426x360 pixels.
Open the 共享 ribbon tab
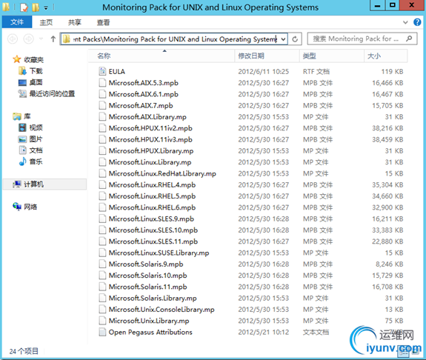point(74,22)
